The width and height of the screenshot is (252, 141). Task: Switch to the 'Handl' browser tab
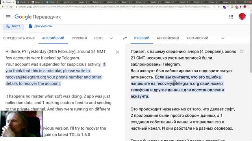pyautogui.click(x=182, y=2)
